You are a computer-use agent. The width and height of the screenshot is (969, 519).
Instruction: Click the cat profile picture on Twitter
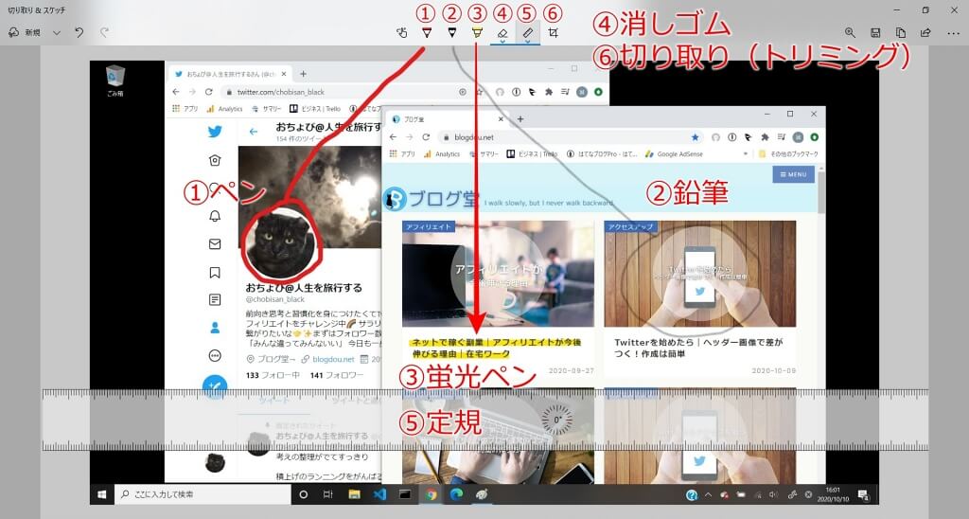pyautogui.click(x=281, y=242)
